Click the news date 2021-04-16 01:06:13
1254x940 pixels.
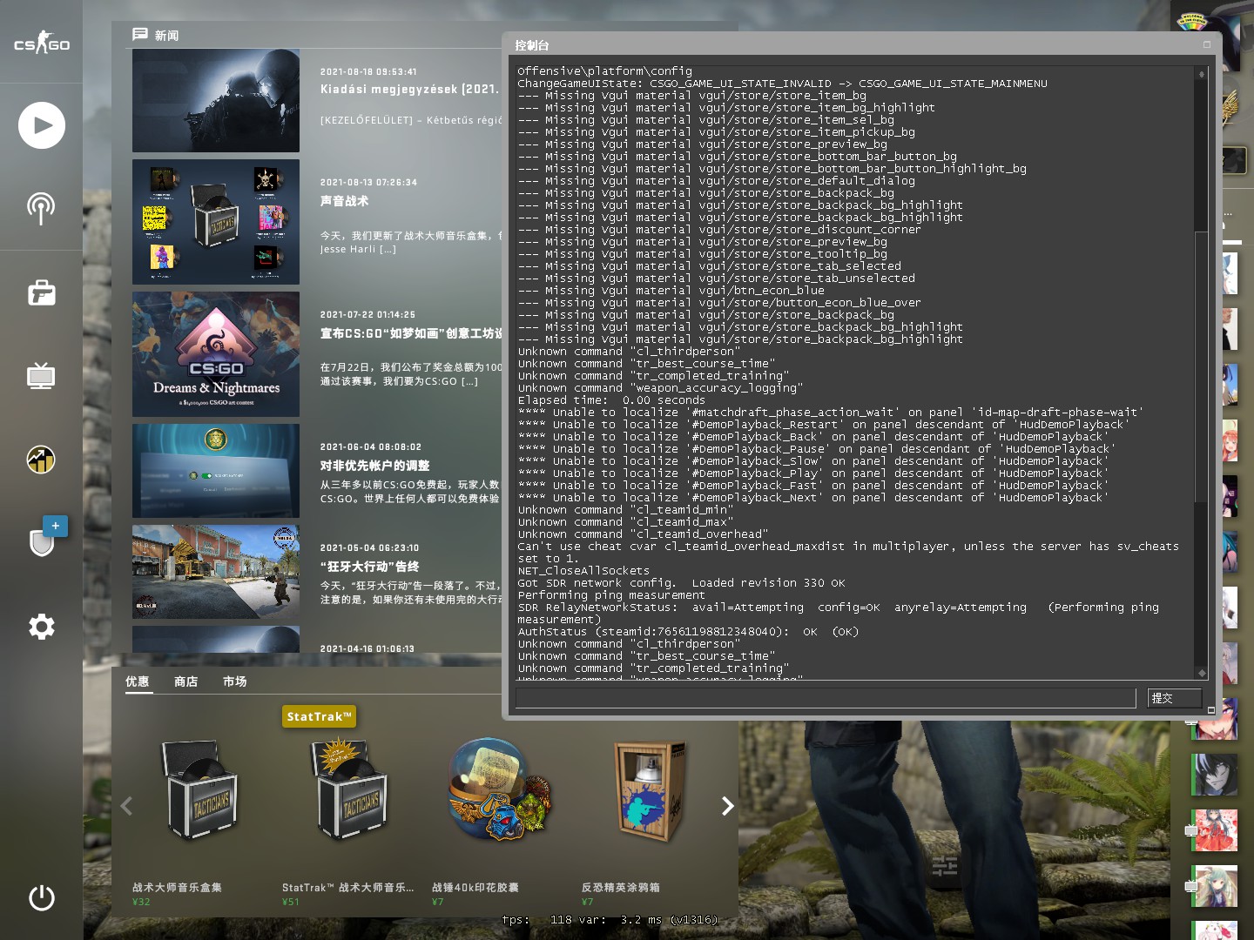[367, 648]
